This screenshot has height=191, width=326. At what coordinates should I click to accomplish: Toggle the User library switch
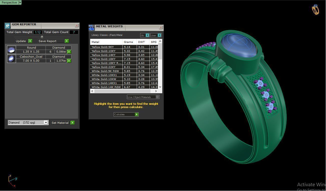click(156, 35)
